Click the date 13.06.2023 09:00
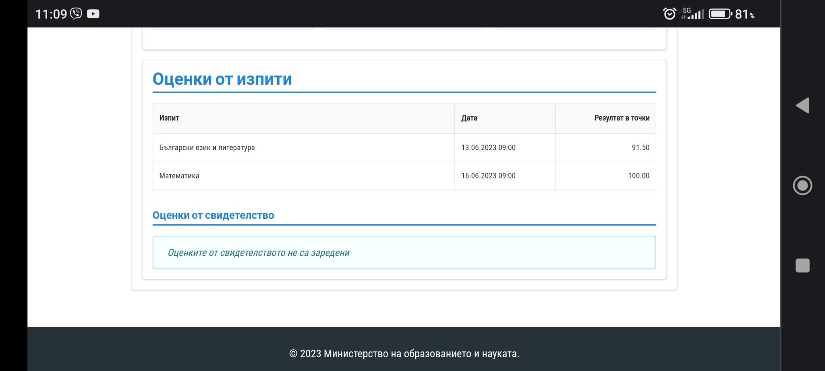The height and width of the screenshot is (371, 825). (488, 148)
